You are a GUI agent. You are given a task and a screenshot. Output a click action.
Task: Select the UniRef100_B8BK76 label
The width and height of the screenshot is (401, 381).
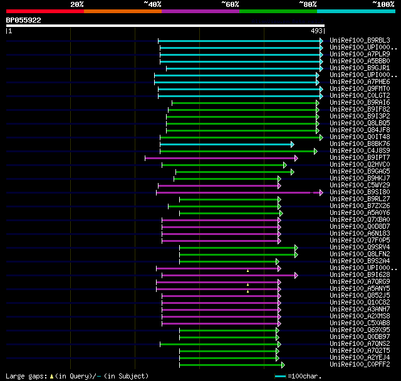click(x=360, y=144)
